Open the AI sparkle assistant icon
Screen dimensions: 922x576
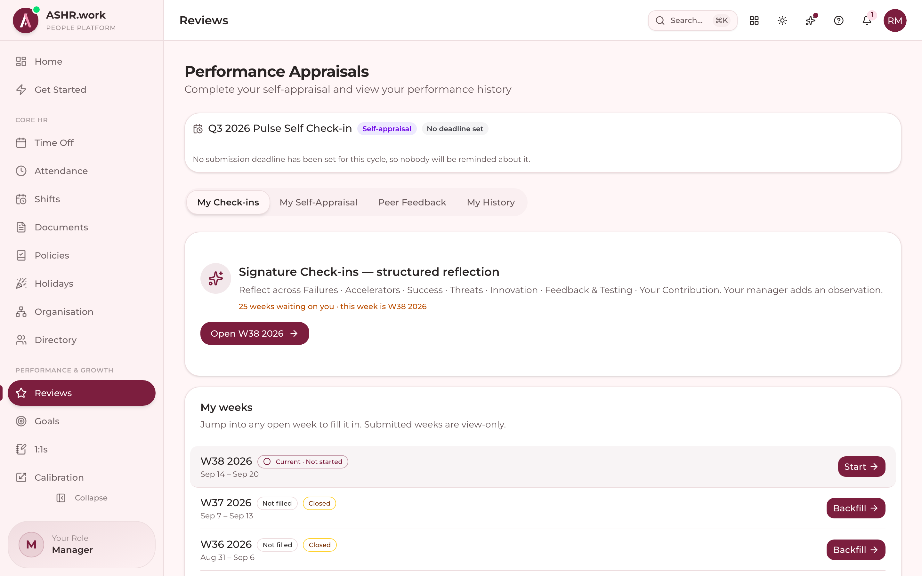click(x=810, y=20)
